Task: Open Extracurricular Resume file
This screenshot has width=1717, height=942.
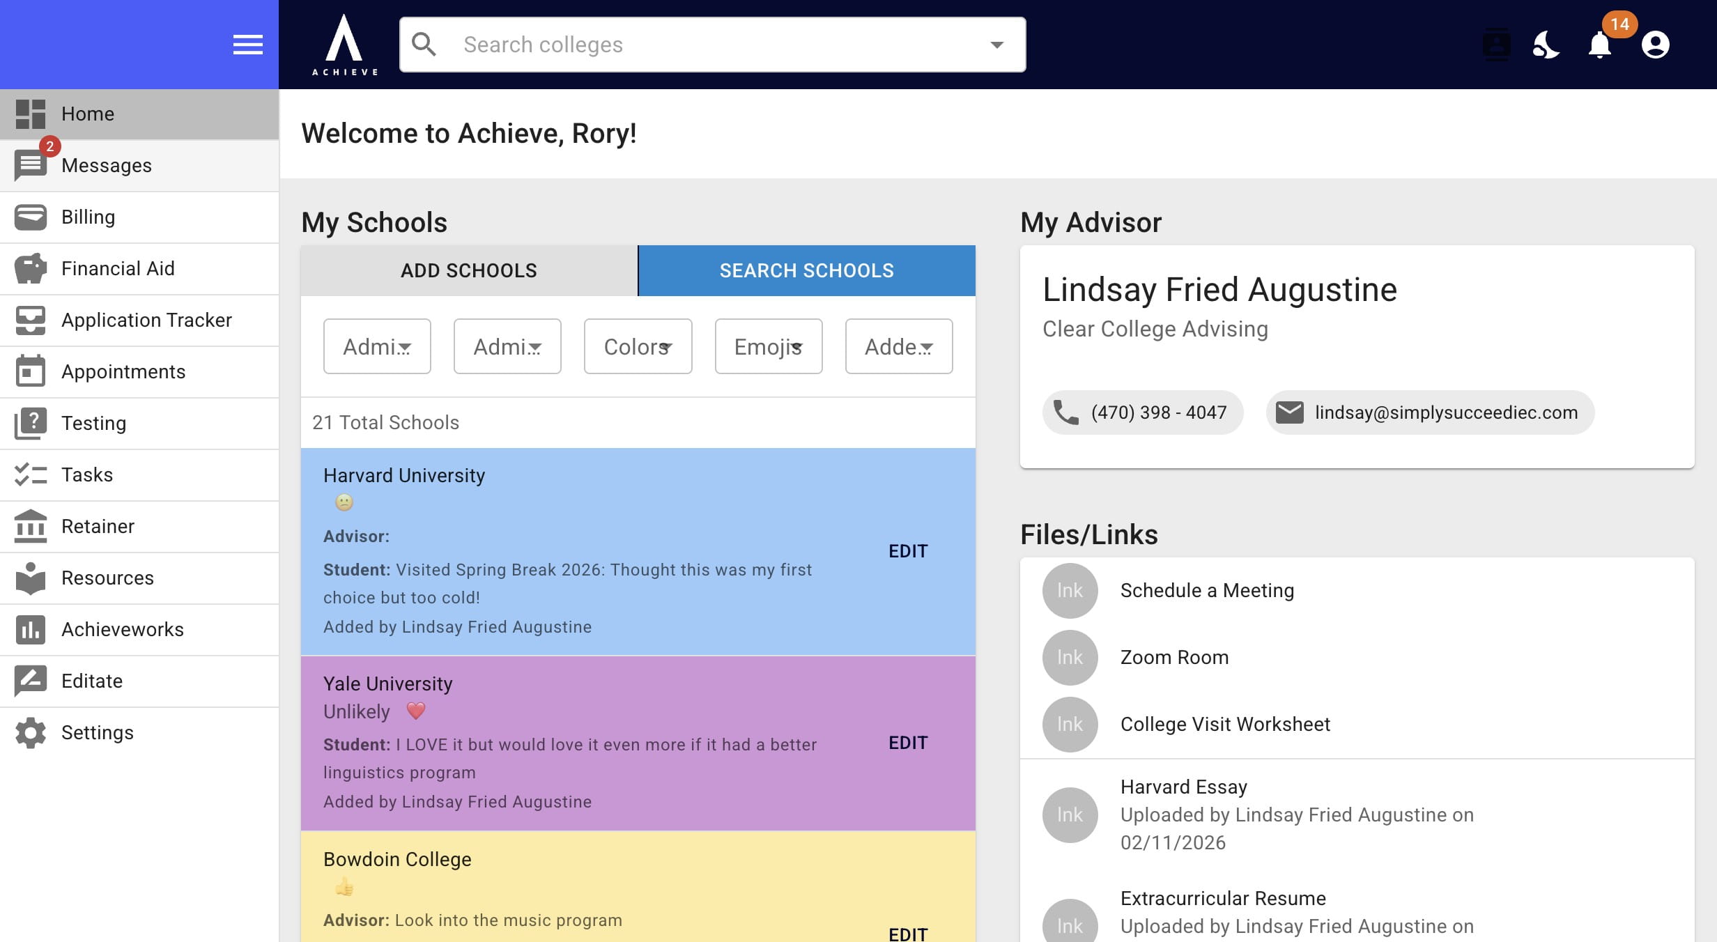Action: click(x=1223, y=899)
